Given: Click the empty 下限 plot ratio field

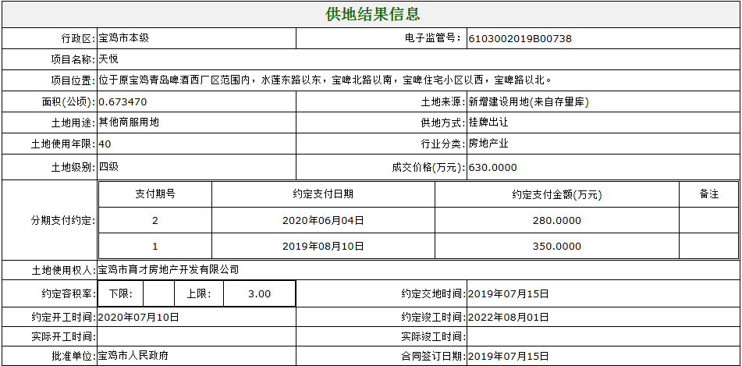Looking at the screenshot, I should tap(158, 293).
